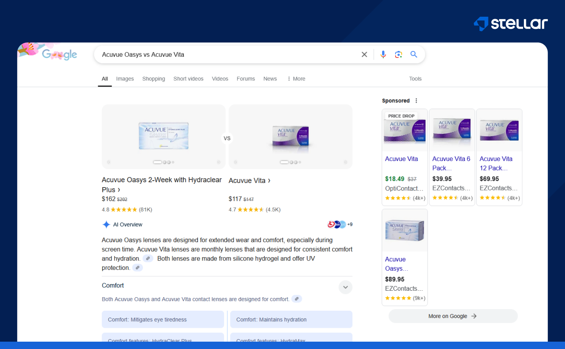Image resolution: width=565 pixels, height=349 pixels.
Task: Open the $89.95 Acuvue Oasys sponsored link
Action: pos(396,264)
